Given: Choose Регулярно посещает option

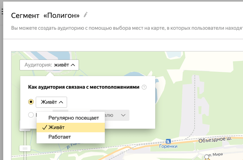Looking at the screenshot, I should 71,118.
